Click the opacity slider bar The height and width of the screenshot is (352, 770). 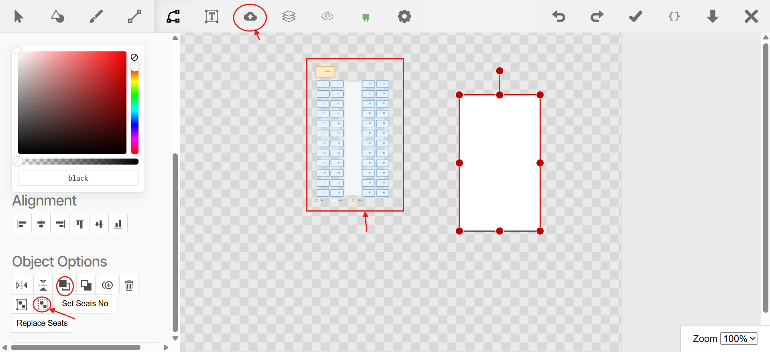pyautogui.click(x=78, y=161)
